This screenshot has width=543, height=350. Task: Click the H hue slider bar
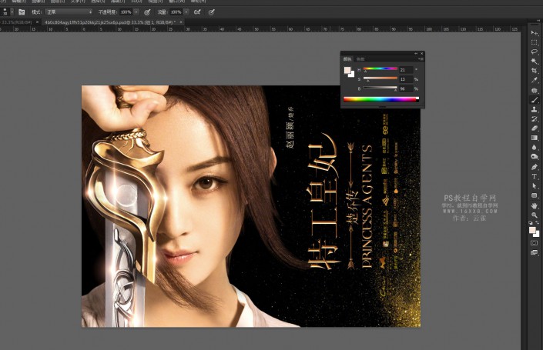(x=380, y=68)
